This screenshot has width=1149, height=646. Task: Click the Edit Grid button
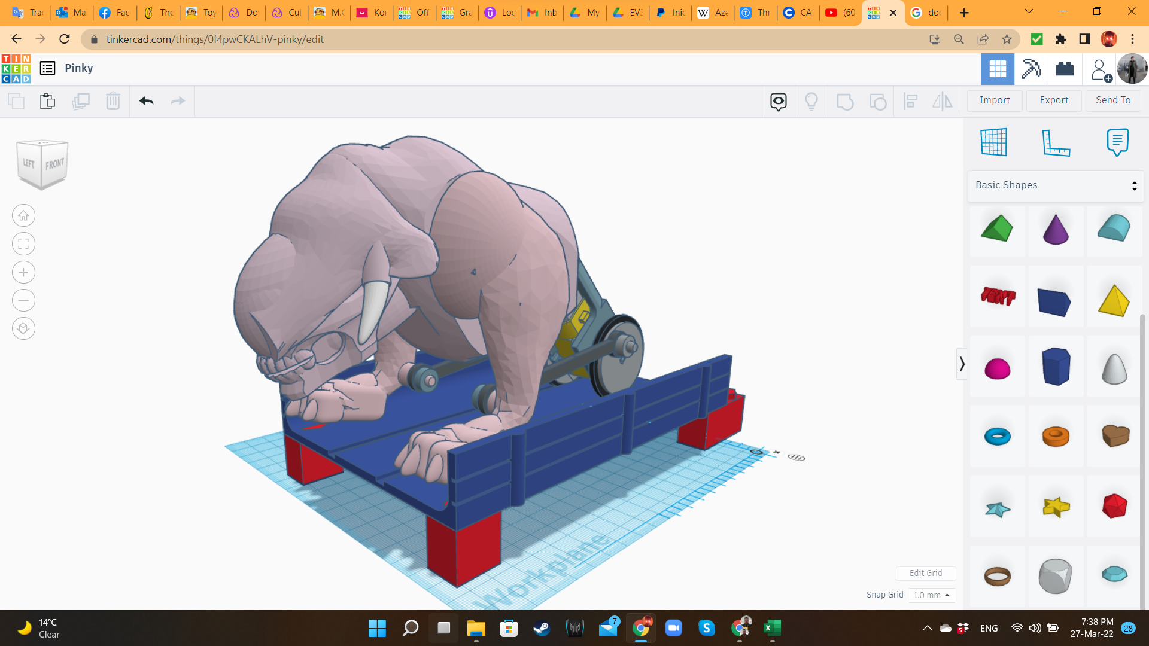[x=925, y=573]
